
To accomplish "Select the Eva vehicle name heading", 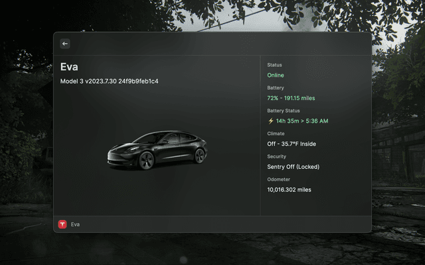I will (69, 67).
